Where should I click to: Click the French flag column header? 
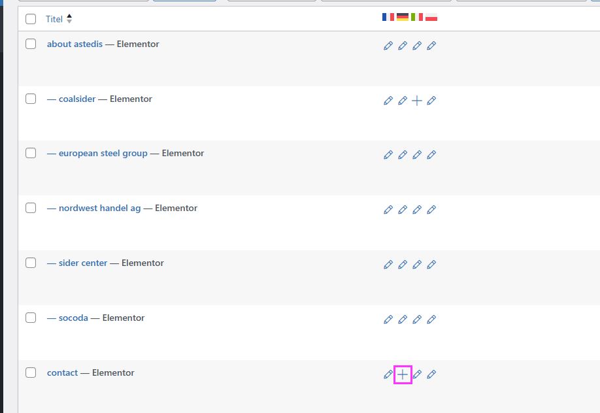(x=388, y=17)
